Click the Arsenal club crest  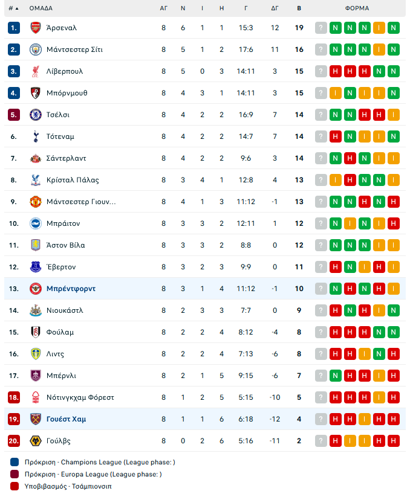pos(35,28)
